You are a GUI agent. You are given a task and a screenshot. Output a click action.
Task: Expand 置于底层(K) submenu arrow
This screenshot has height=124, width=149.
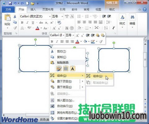(83, 87)
